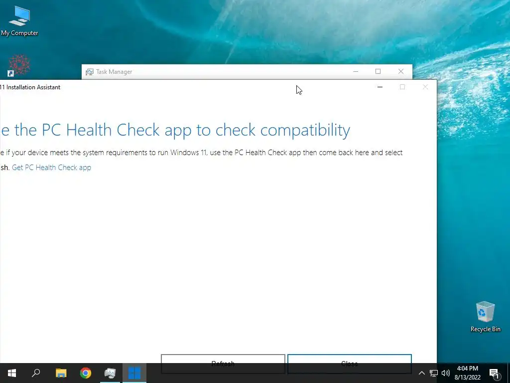The width and height of the screenshot is (510, 383).
Task: Close the Task Manager window
Action: coord(401,71)
